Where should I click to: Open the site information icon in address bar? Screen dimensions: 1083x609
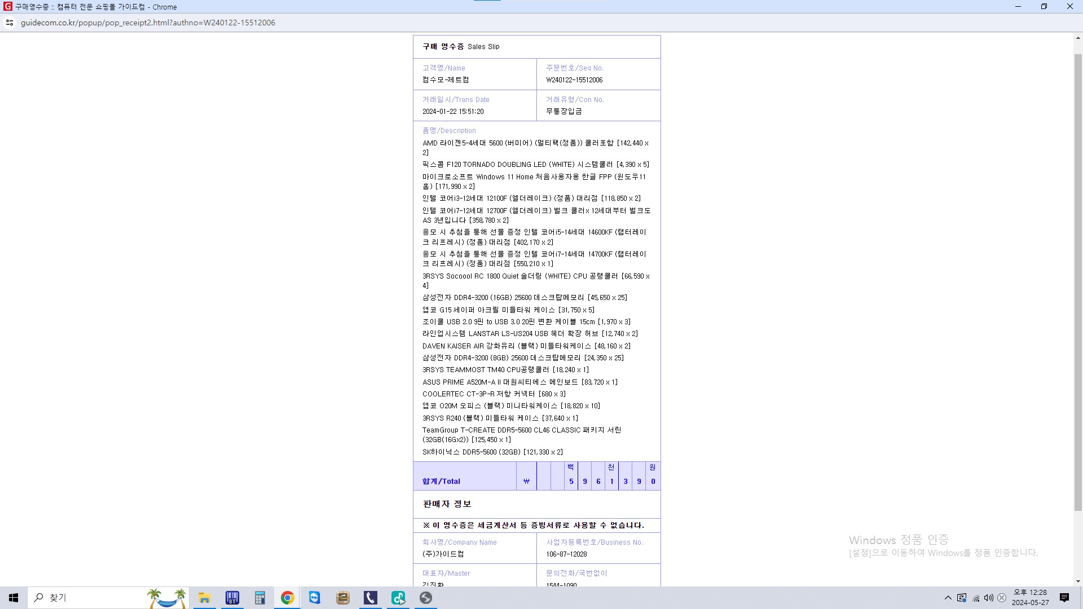(x=10, y=23)
